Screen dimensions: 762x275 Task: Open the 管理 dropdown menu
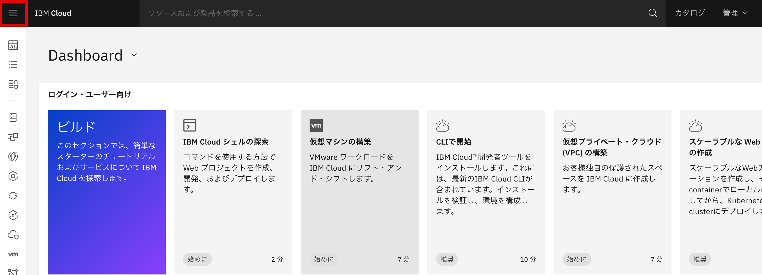pyautogui.click(x=737, y=13)
